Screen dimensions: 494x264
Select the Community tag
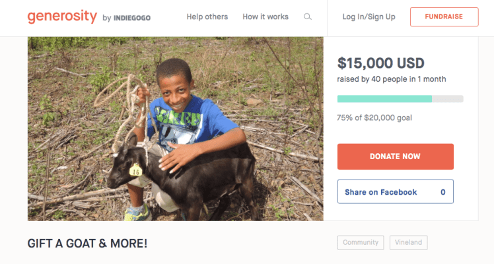pos(361,243)
